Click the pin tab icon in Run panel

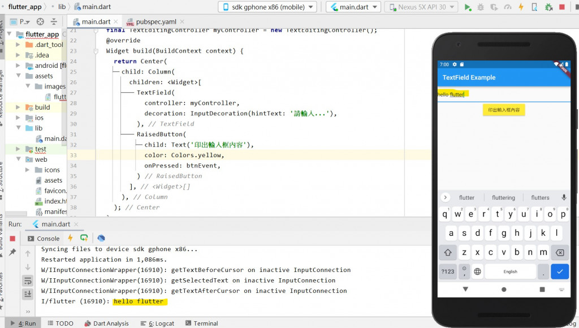point(12,252)
